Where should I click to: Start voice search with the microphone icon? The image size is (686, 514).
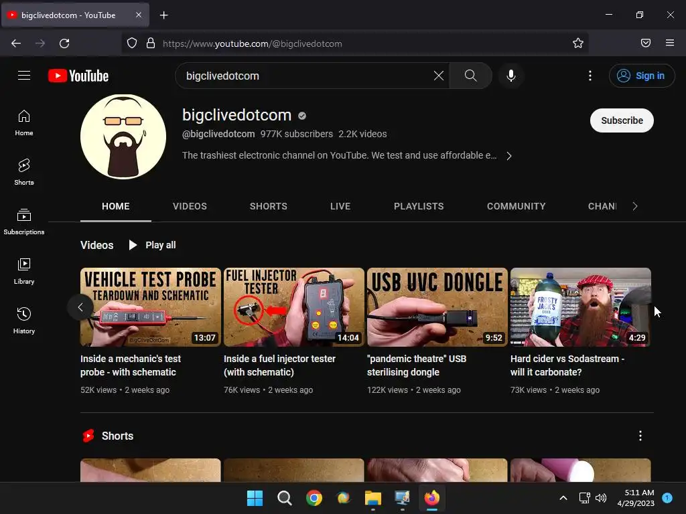pyautogui.click(x=510, y=76)
